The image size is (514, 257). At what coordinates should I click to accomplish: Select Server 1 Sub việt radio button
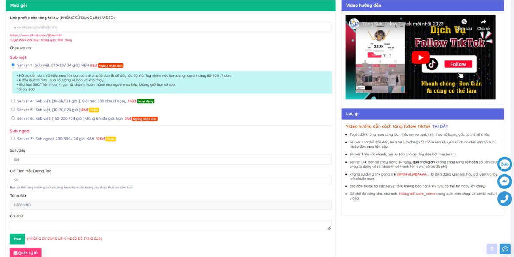13,65
